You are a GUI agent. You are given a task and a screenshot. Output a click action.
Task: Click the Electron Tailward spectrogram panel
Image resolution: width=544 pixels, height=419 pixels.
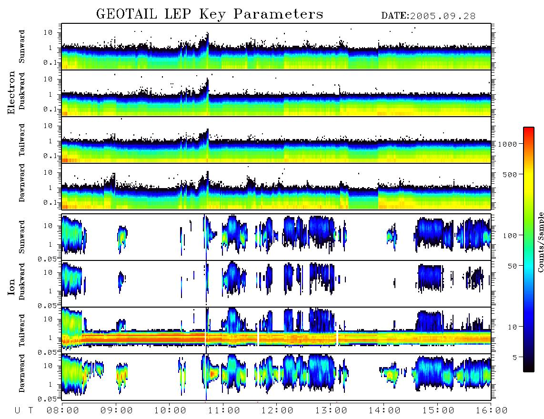(x=276, y=140)
